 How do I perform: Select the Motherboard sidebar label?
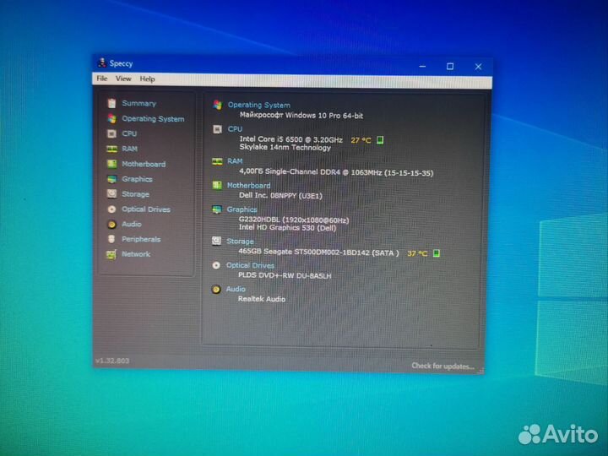[144, 164]
